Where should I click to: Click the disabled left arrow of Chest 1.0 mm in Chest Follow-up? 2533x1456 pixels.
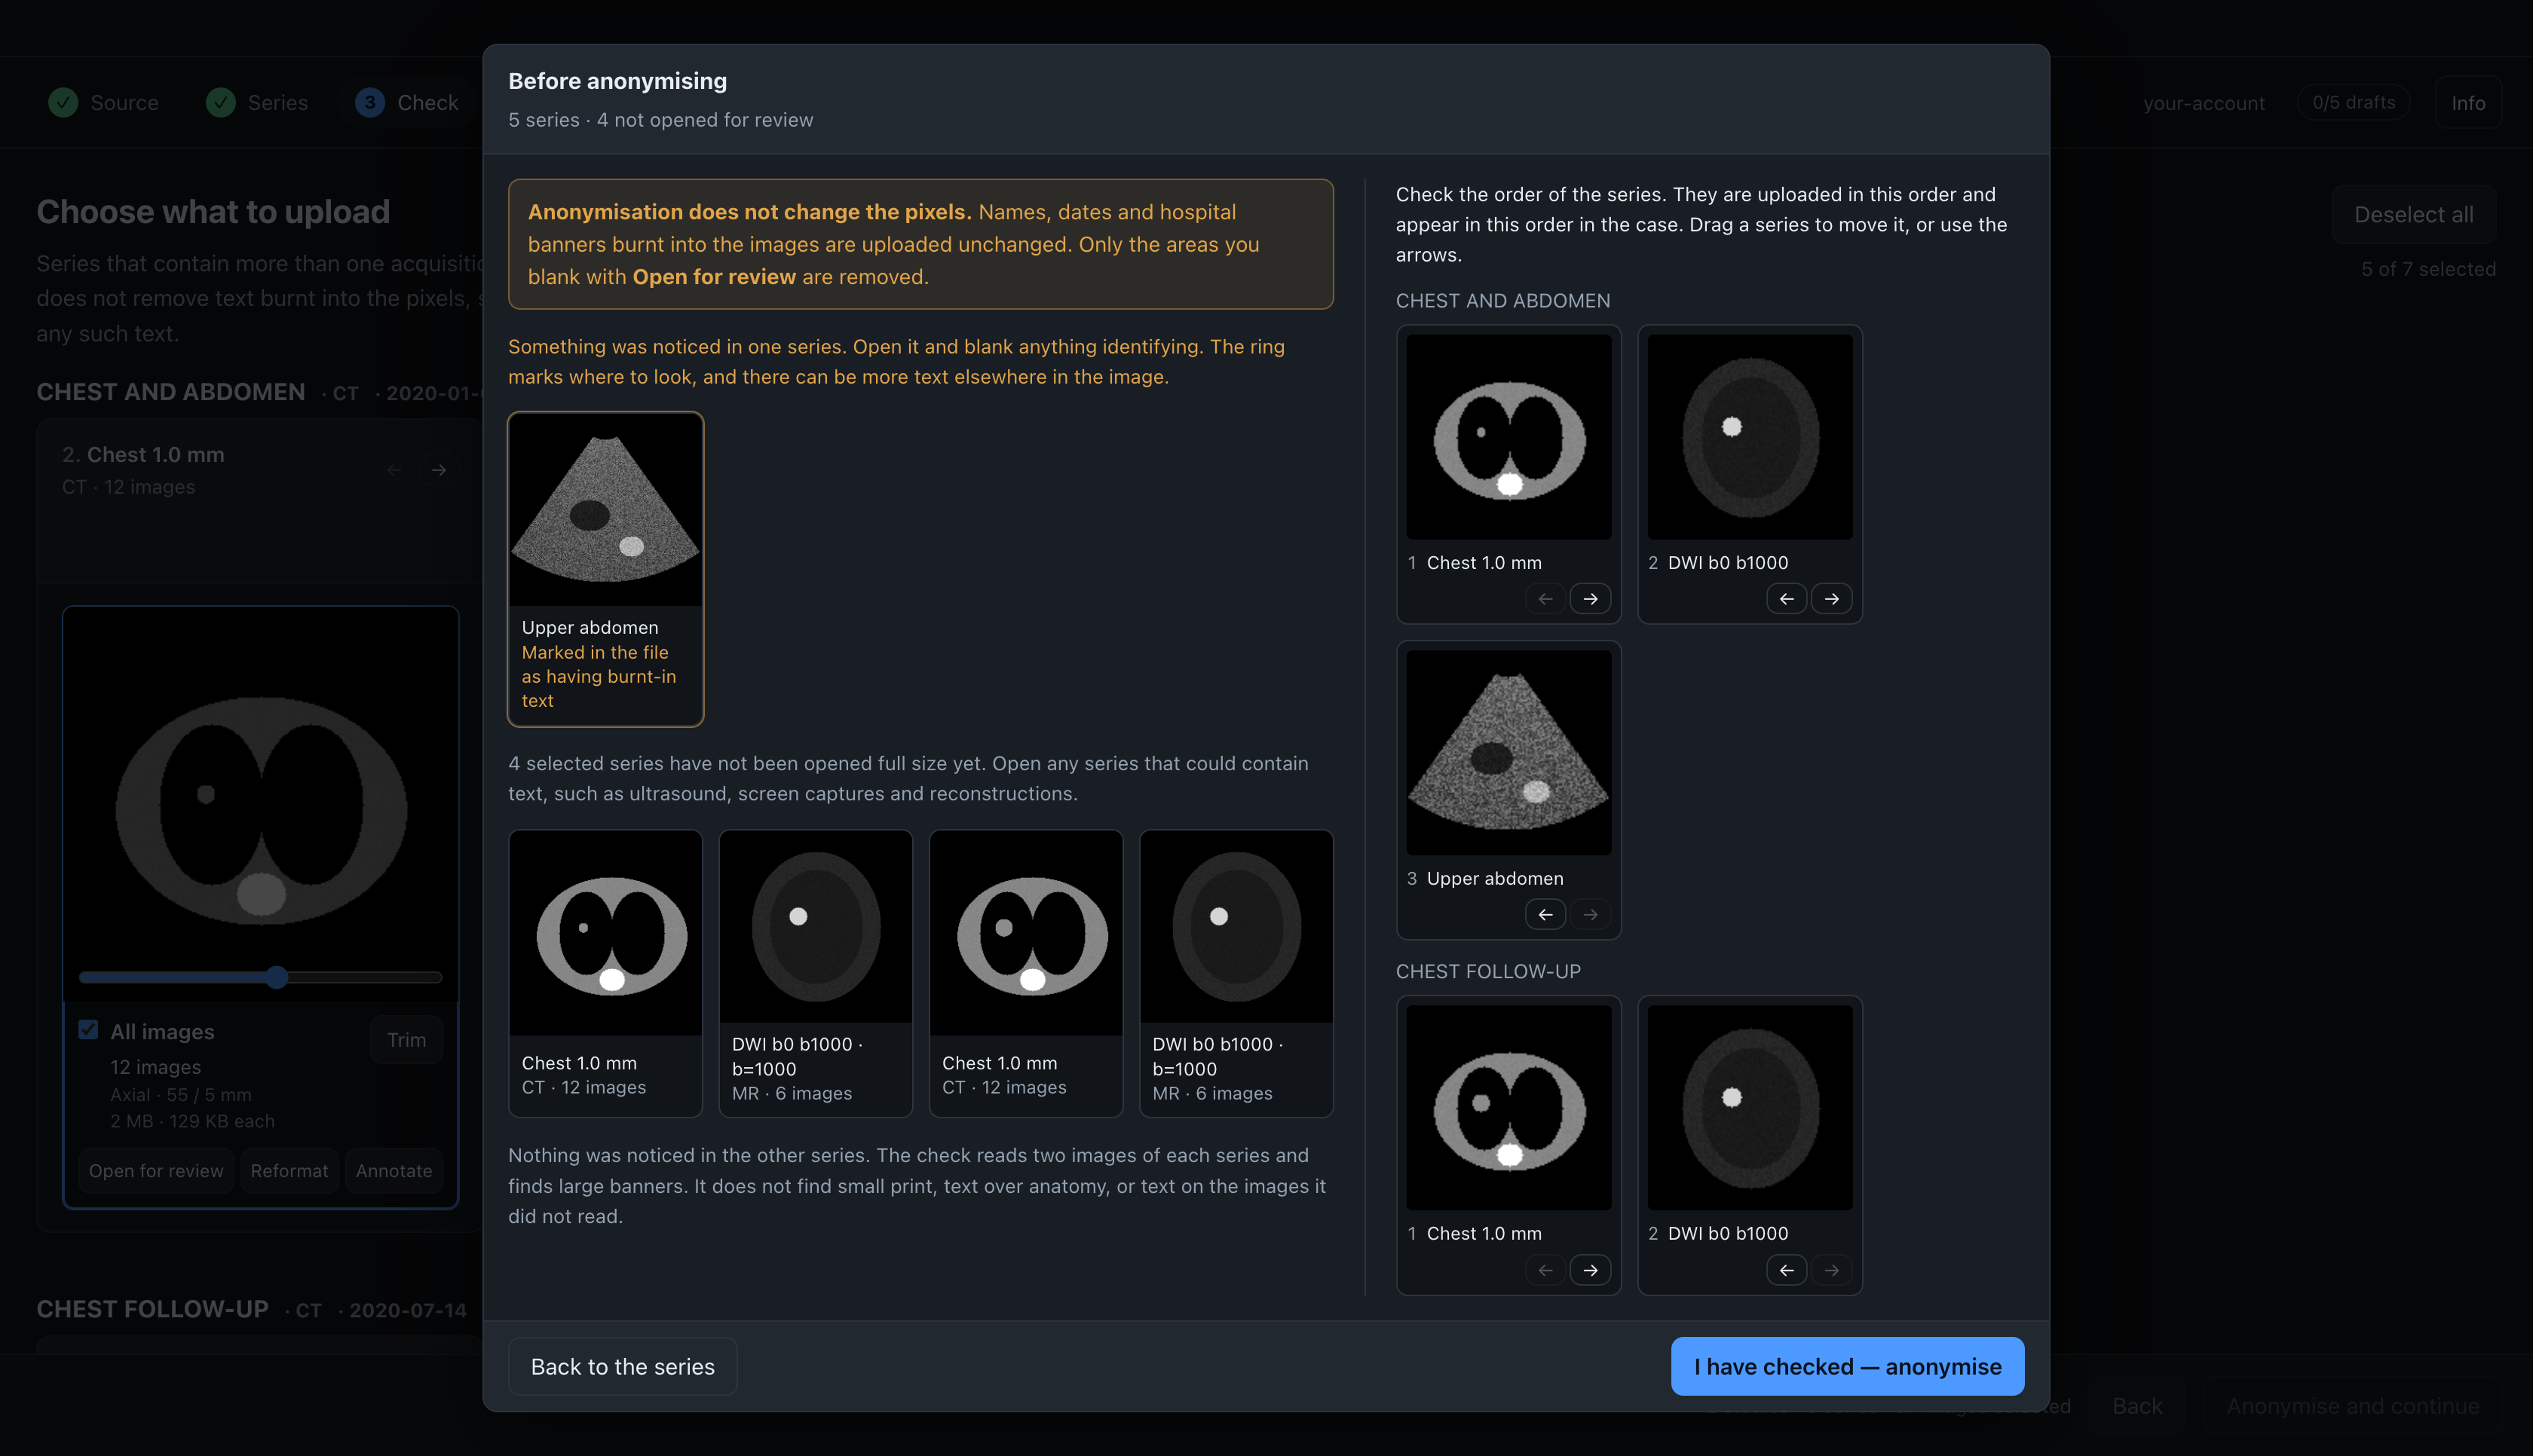[x=1545, y=1270]
